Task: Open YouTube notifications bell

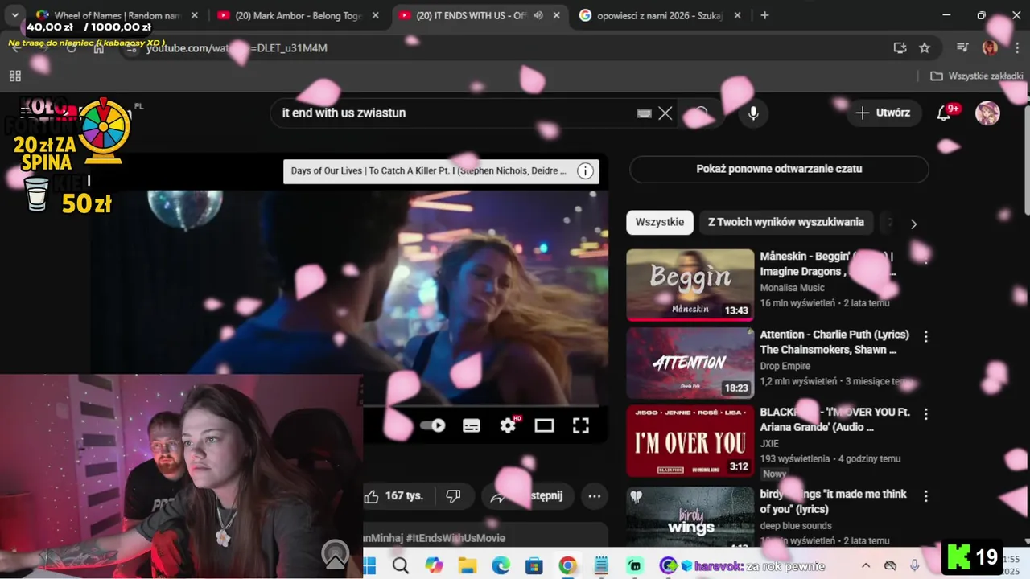Action: tap(944, 113)
